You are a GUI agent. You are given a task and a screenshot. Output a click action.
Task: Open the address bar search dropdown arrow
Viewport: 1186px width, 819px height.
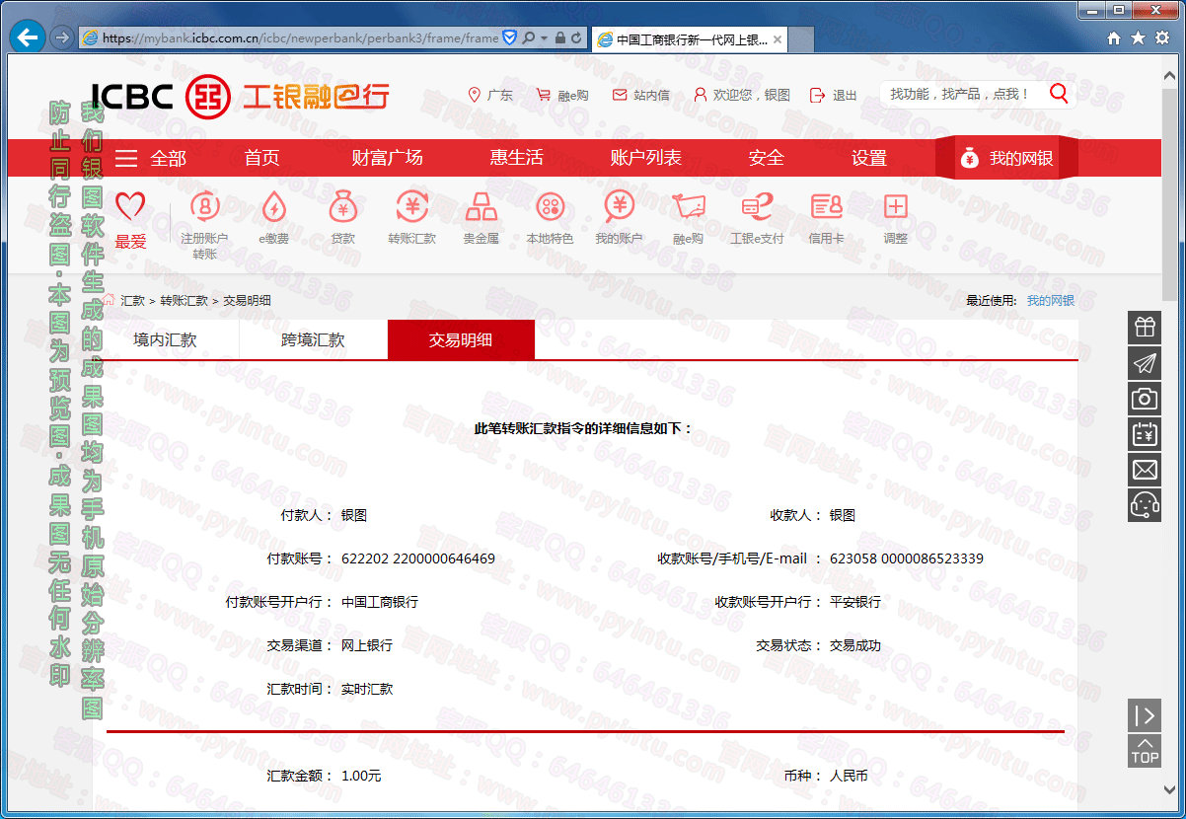click(x=544, y=38)
